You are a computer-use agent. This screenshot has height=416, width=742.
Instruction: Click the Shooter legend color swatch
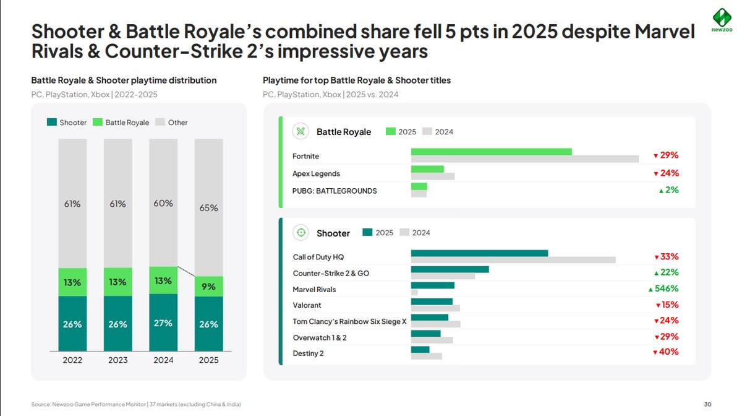[x=52, y=123]
